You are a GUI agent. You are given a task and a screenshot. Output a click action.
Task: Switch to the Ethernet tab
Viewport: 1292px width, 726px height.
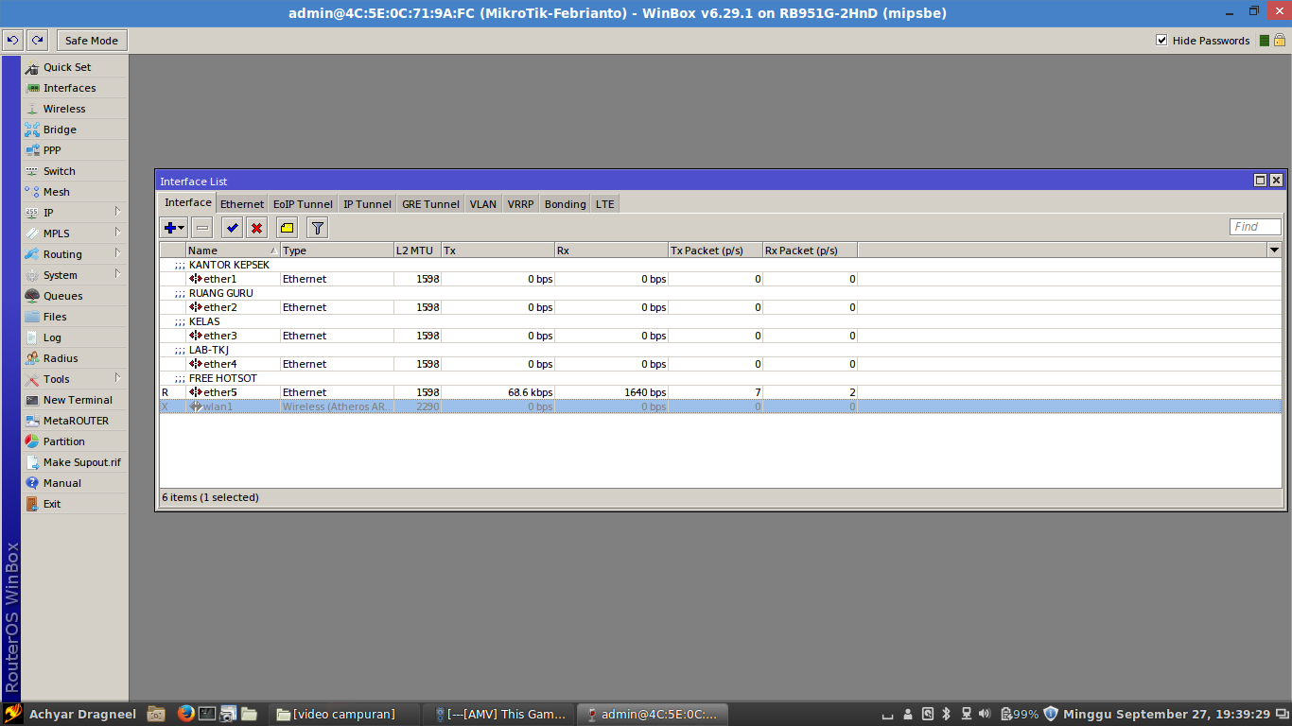242,204
